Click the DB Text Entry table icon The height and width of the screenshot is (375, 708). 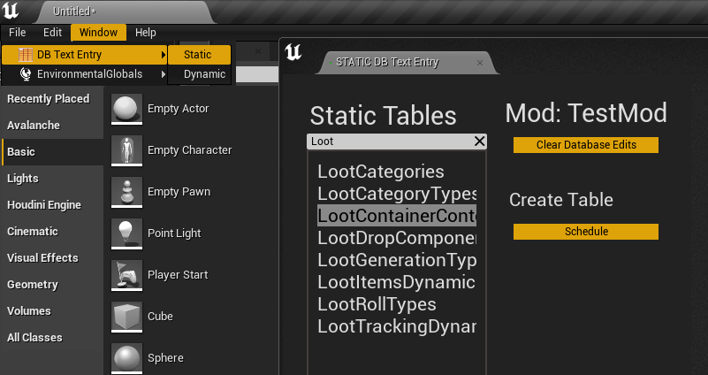(26, 55)
